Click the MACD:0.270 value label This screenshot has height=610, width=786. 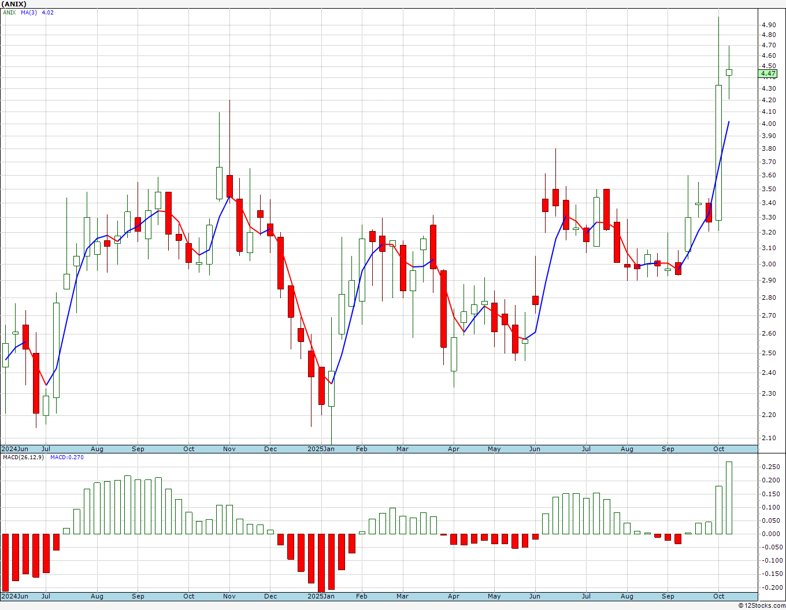(x=66, y=457)
